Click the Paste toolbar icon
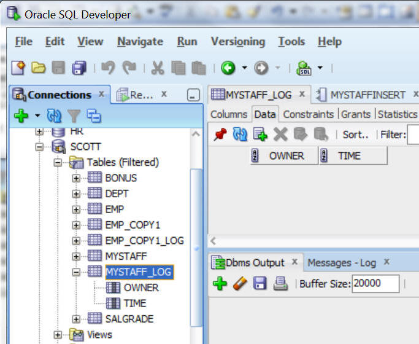 199,68
